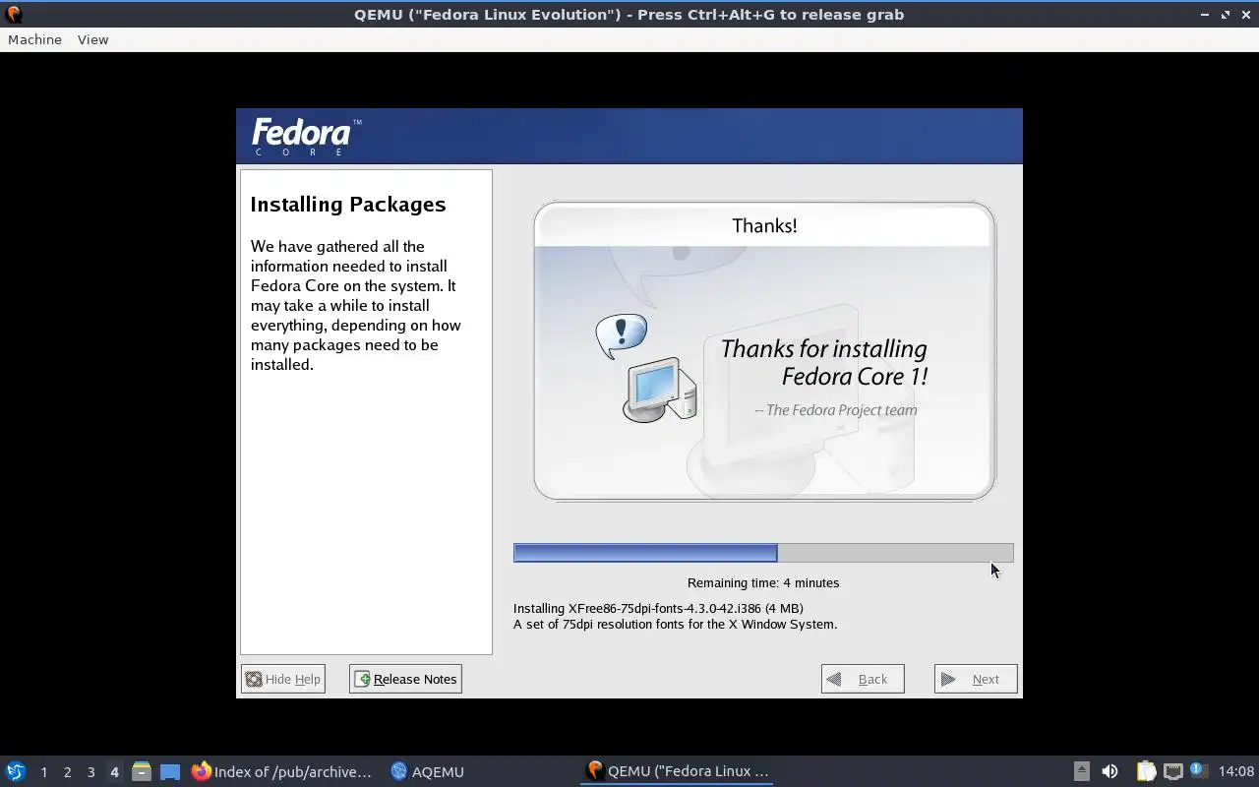
Task: Click 'Thanks for installing Fedora Core 1!' text
Action: click(x=824, y=362)
